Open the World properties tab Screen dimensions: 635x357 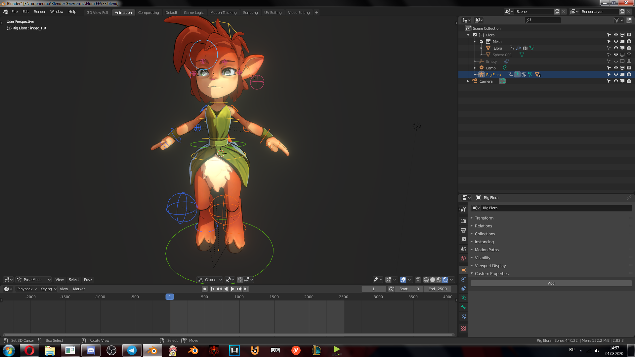[463, 258]
